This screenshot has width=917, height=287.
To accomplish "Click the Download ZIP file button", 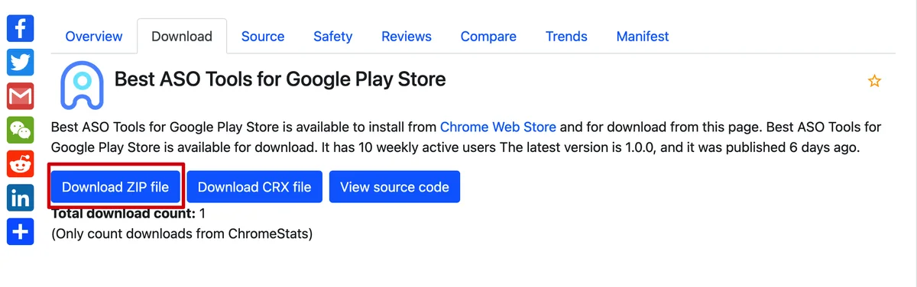I will [115, 187].
